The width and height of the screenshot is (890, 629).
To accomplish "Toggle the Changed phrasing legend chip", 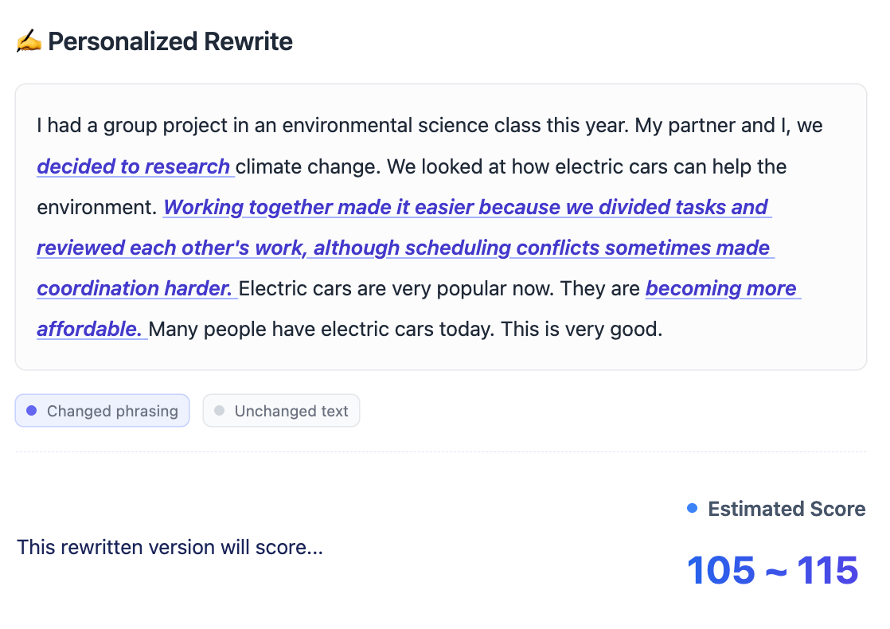I will [102, 411].
